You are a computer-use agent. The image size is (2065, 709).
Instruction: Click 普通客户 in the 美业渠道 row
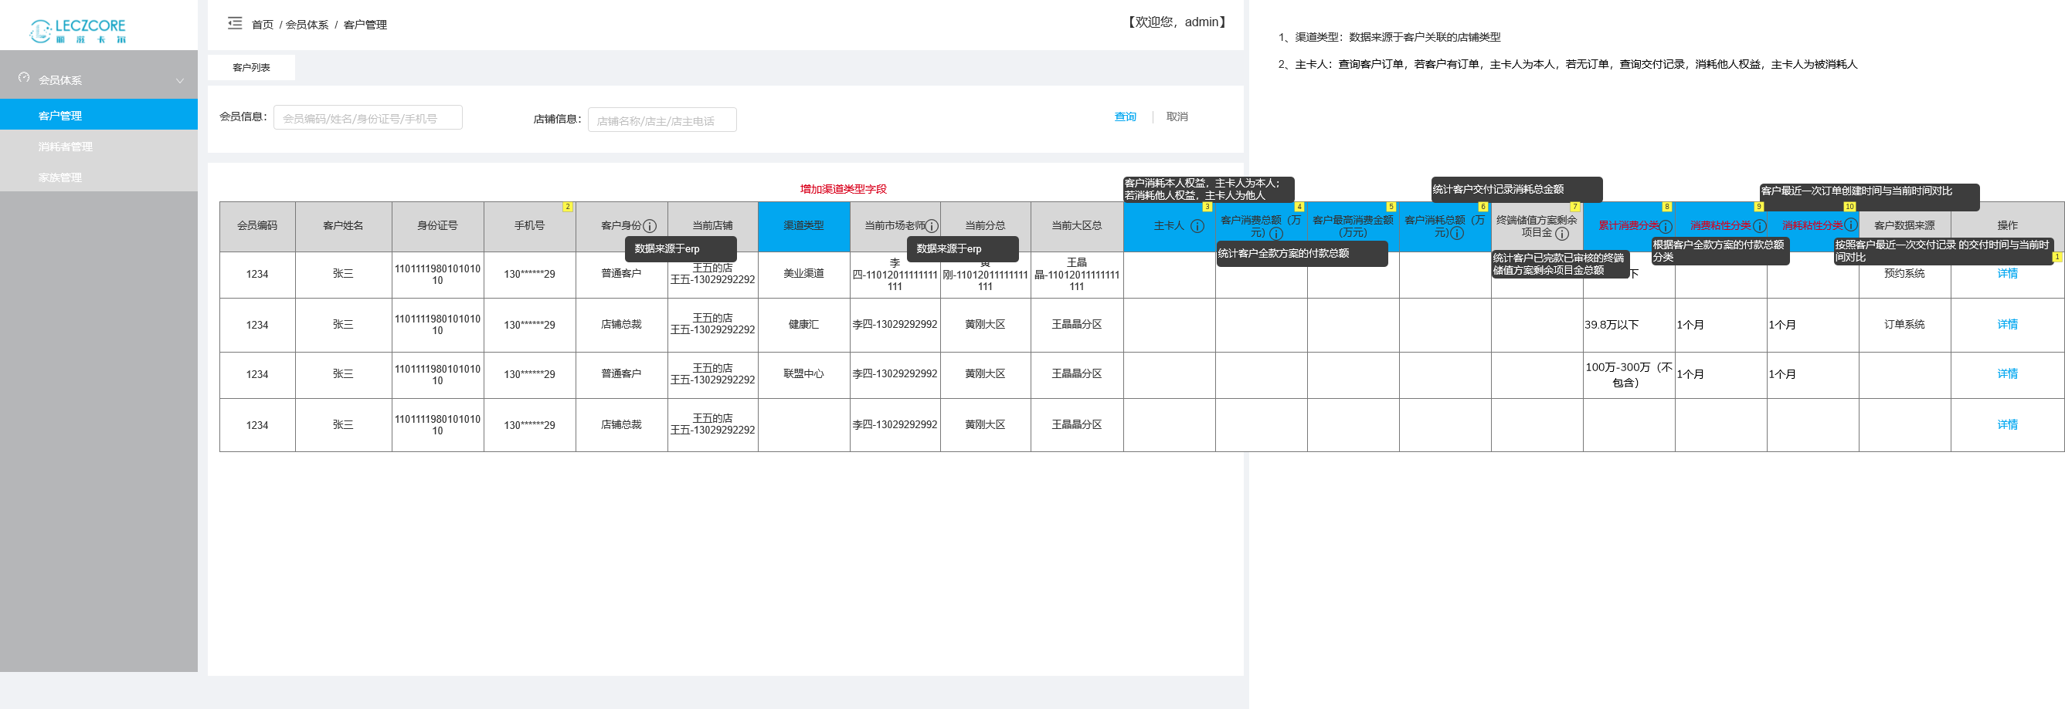621,274
